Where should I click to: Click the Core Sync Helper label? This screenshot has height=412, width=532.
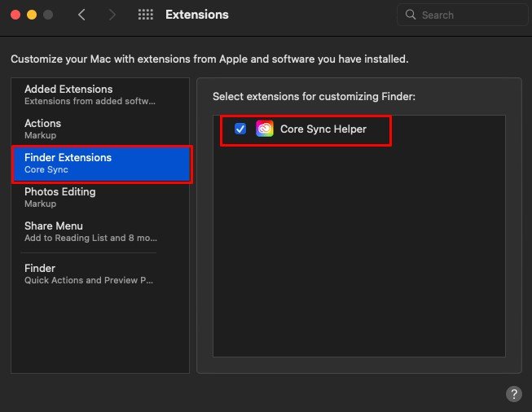(323, 129)
